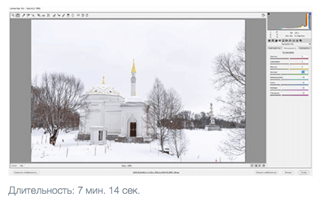Rotate image 90 degrees clockwise
Viewport: 326px width, 211px height.
click(87, 16)
